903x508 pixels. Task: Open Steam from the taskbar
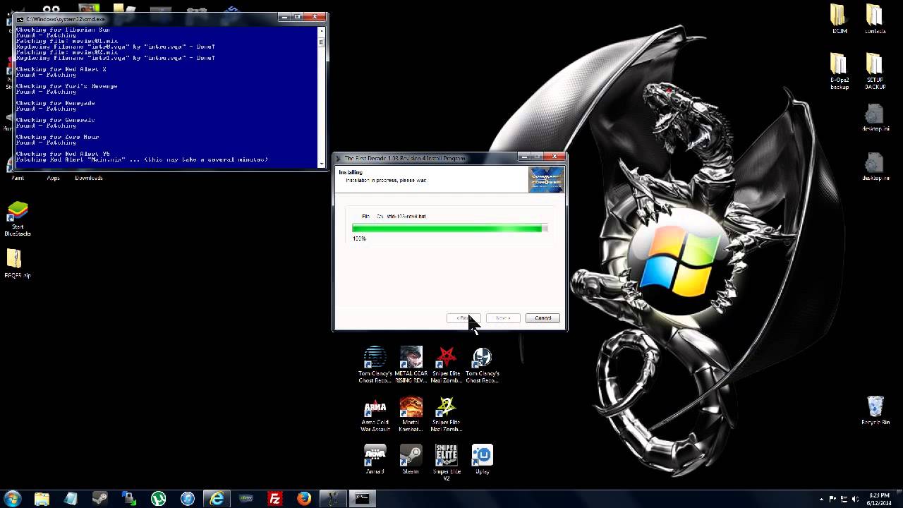[100, 498]
